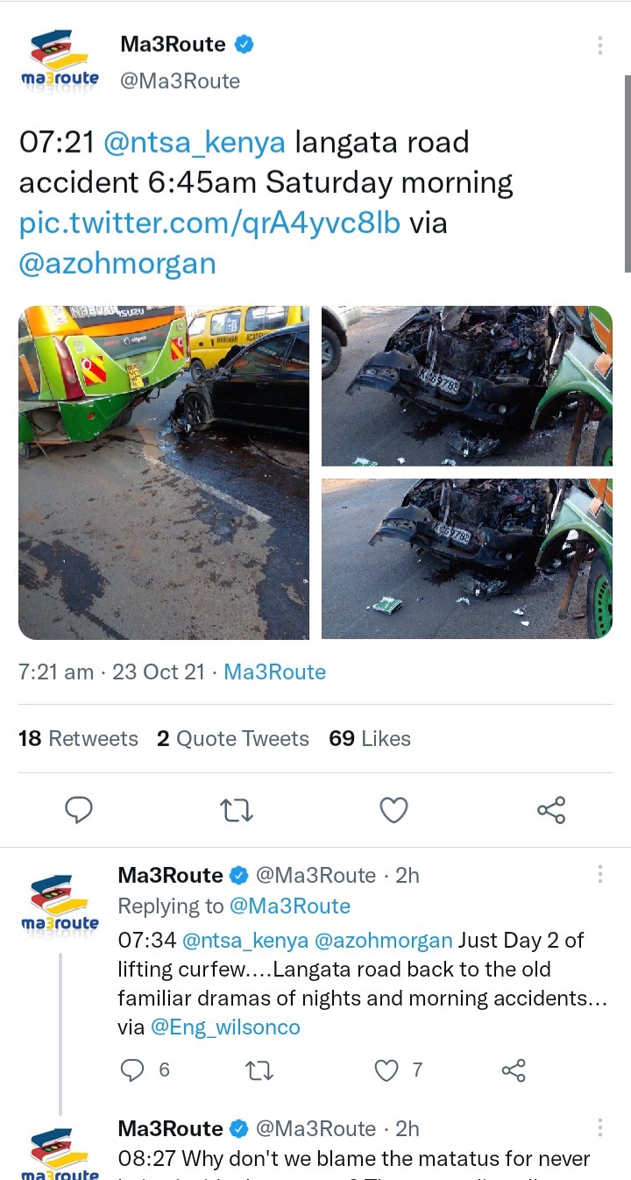
Task: Tap the retweet icon under main tweet
Action: pos(237,810)
